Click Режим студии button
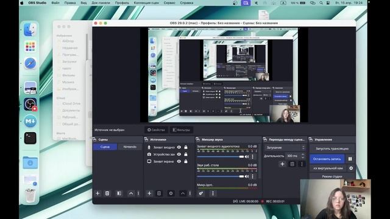 pyautogui.click(x=332, y=176)
